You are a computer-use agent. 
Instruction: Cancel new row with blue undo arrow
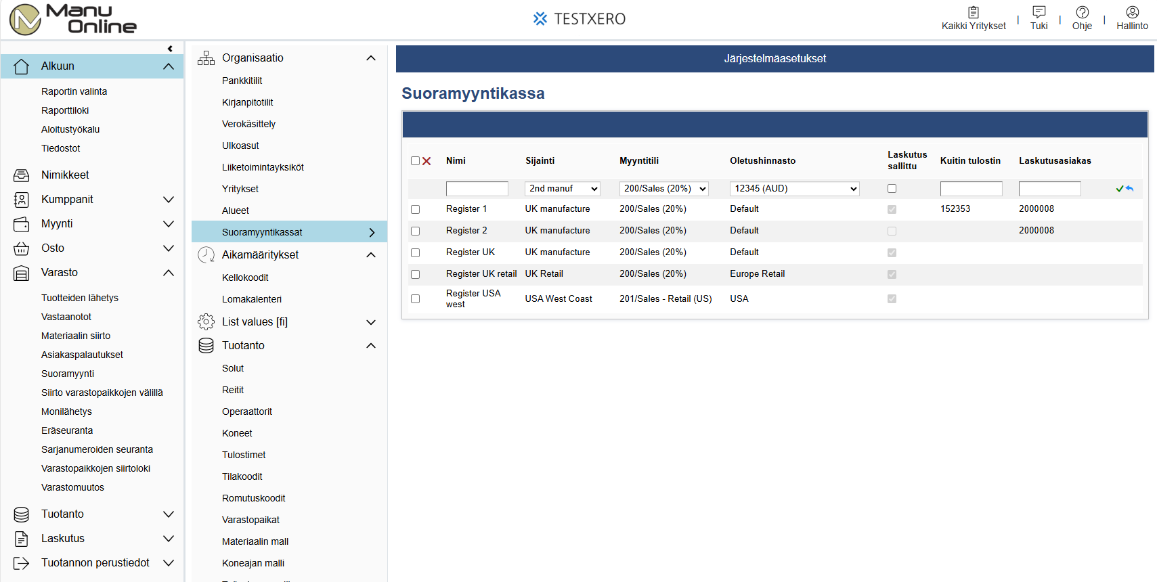pyautogui.click(x=1129, y=189)
